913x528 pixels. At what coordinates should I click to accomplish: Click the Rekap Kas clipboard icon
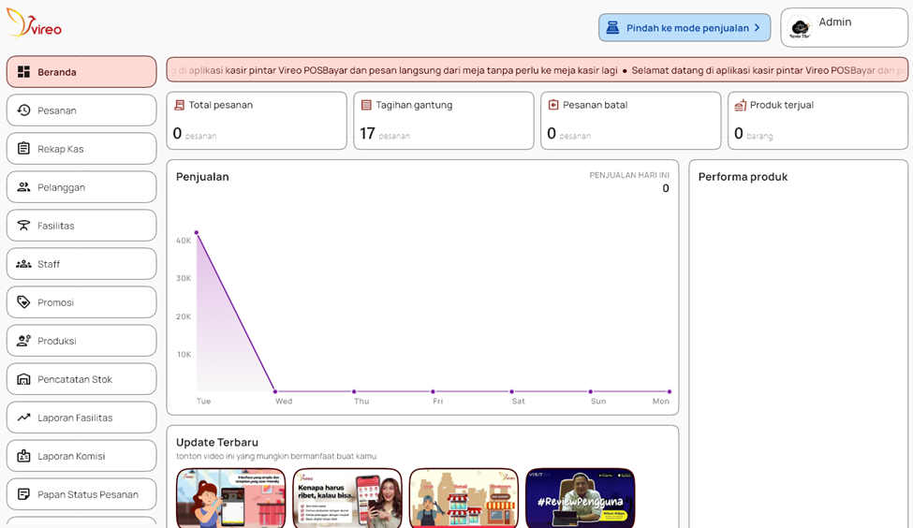23,149
